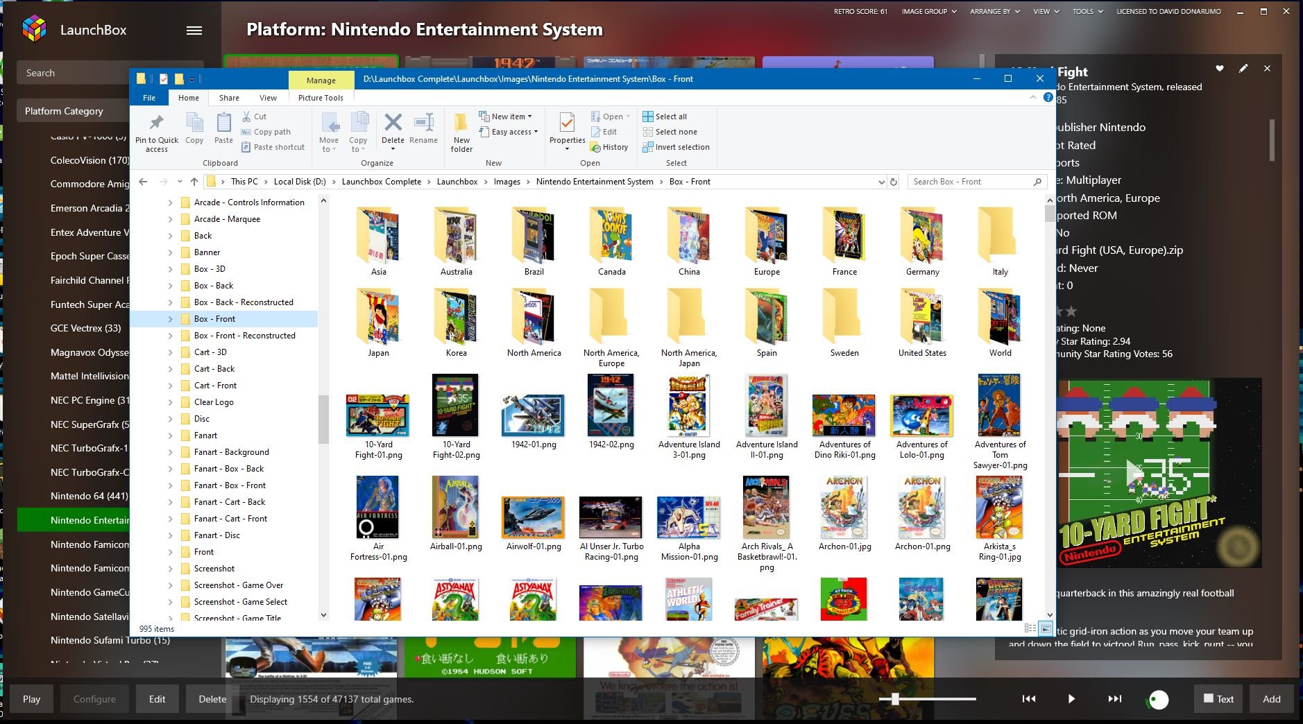Expand the Fanart - Background folder
Screen dimensions: 1303x724
[x=171, y=452]
